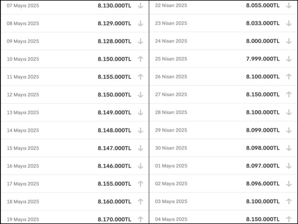Image resolution: width=298 pixels, height=224 pixels.
Task: Click the down arrow beside 30 Nisan 2025
Action: (x=289, y=148)
